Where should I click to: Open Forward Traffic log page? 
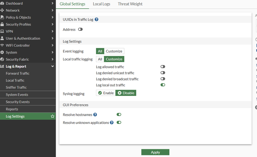tap(18, 73)
